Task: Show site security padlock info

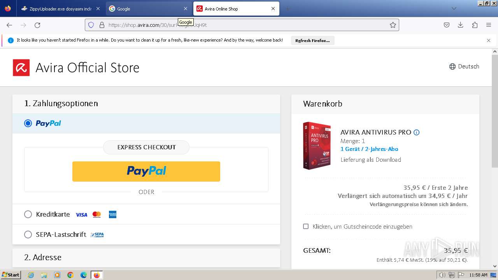Action: tap(102, 25)
